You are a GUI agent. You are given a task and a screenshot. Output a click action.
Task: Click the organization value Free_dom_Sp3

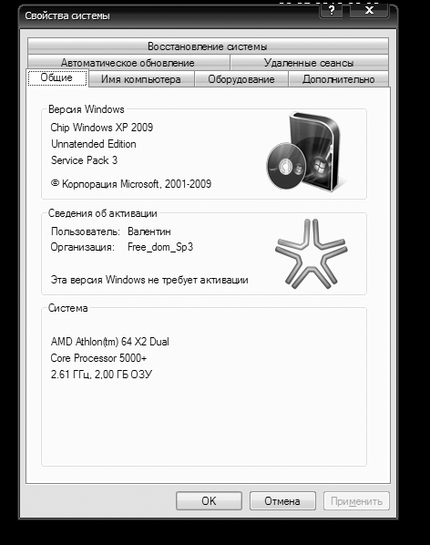[160, 247]
